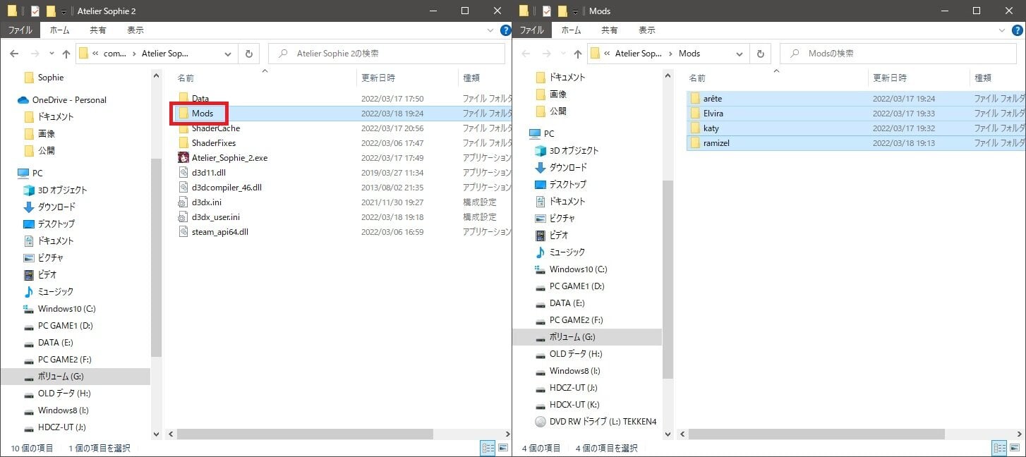Click left window navigation pane vertical scrollbar
The height and width of the screenshot is (457, 1026).
pyautogui.click(x=157, y=257)
